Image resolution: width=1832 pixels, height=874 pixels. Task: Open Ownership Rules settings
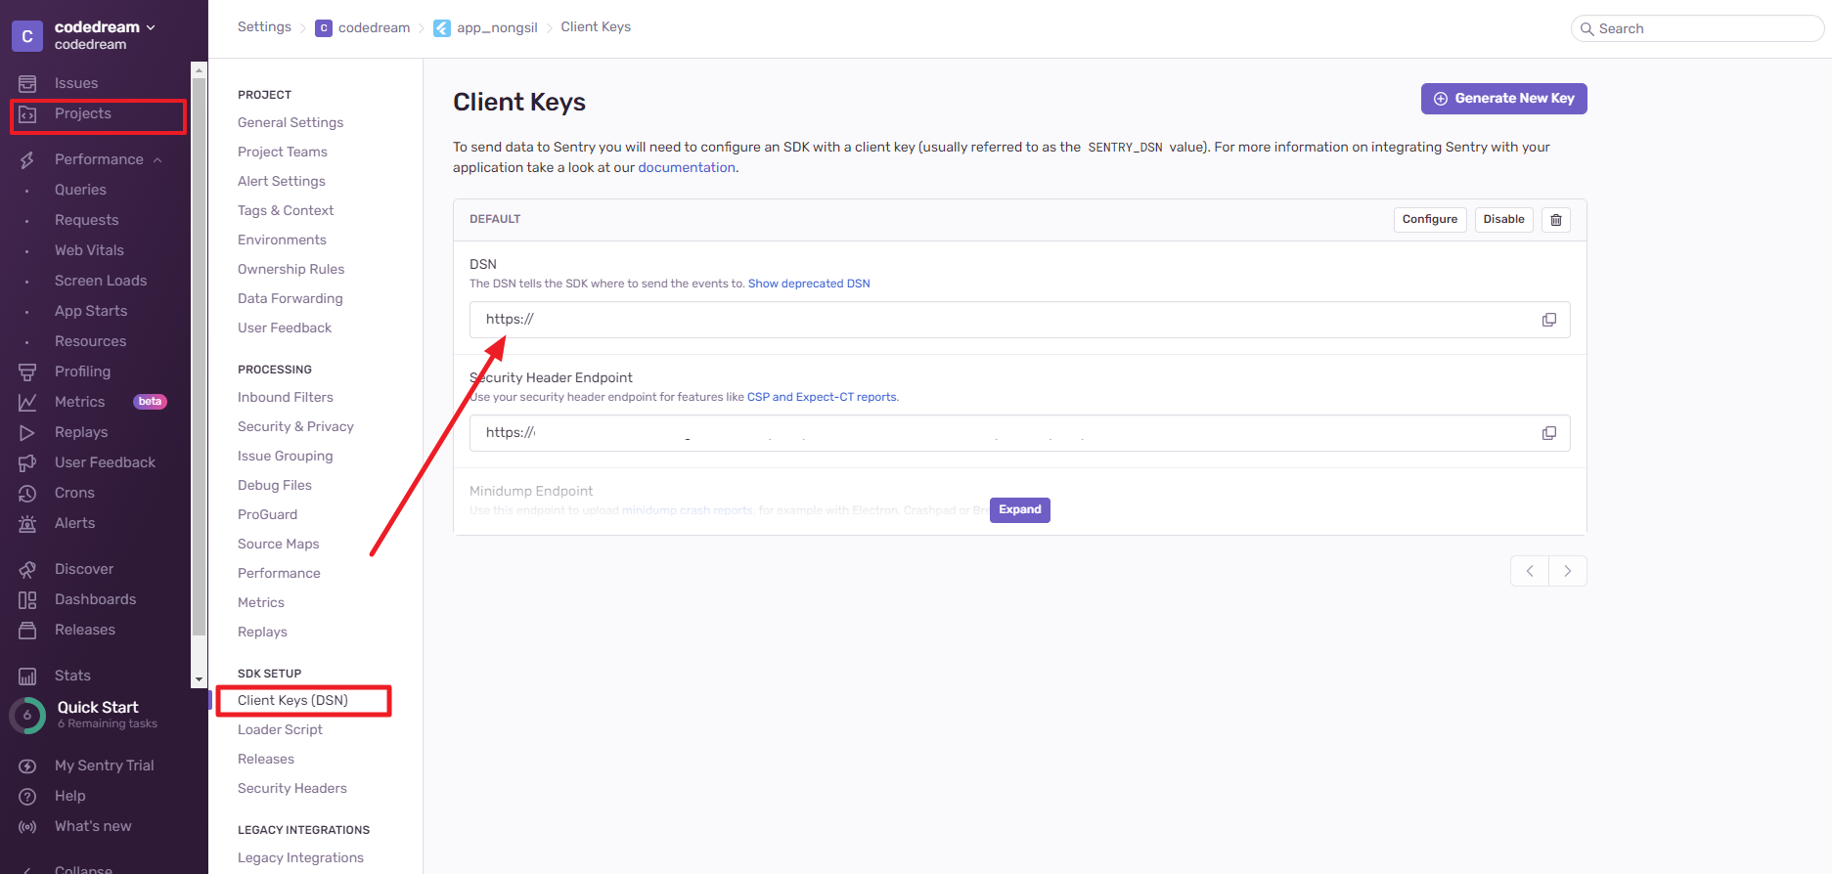(291, 269)
